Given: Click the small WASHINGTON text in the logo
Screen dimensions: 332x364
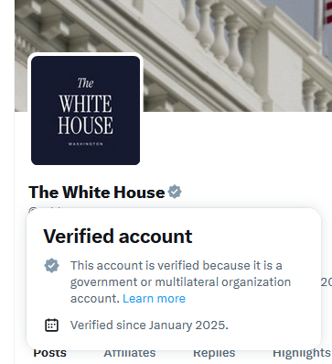Looking at the screenshot, I should [x=86, y=144].
